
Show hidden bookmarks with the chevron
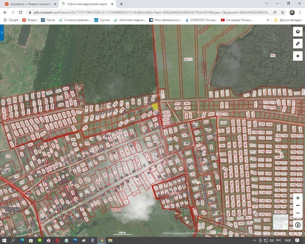coord(268,20)
